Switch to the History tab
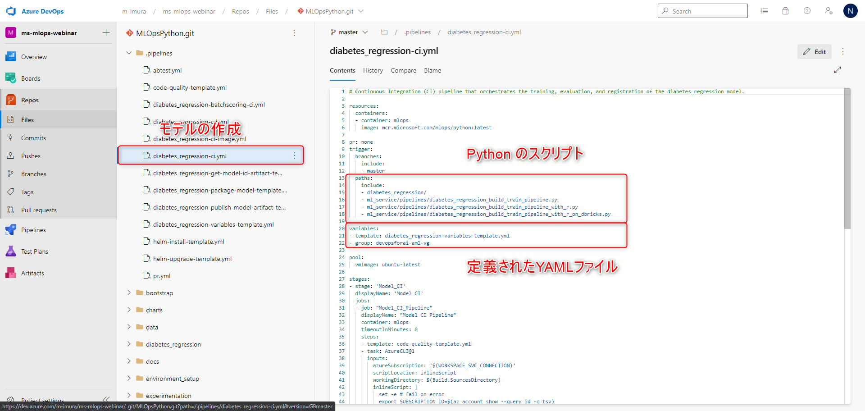865x411 pixels. 373,70
